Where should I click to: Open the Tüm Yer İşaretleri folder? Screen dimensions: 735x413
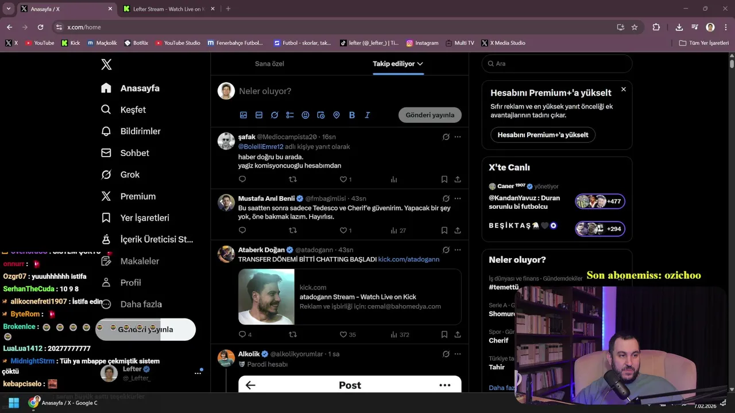704,43
